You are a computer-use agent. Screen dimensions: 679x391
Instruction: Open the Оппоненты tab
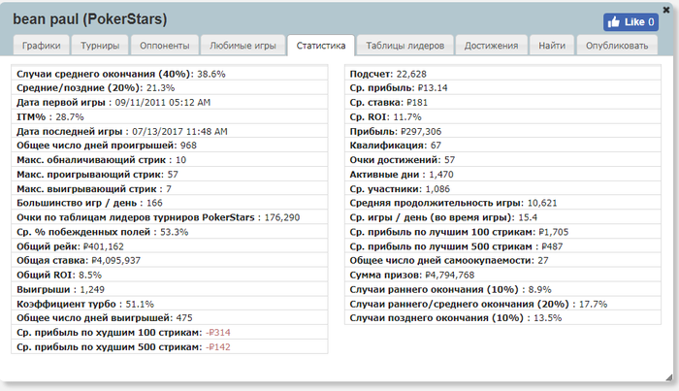tap(164, 46)
